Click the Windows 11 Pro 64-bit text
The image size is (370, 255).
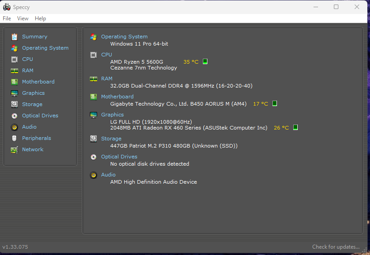(x=139, y=44)
